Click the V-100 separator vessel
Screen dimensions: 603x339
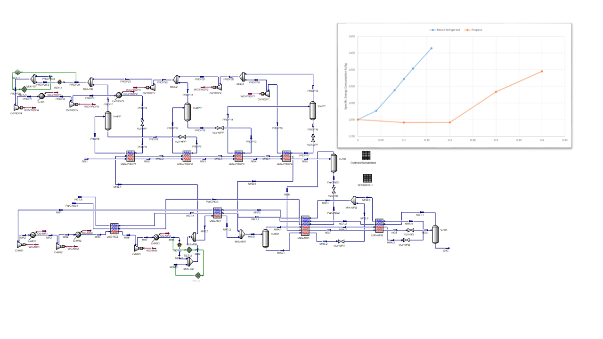click(x=334, y=162)
